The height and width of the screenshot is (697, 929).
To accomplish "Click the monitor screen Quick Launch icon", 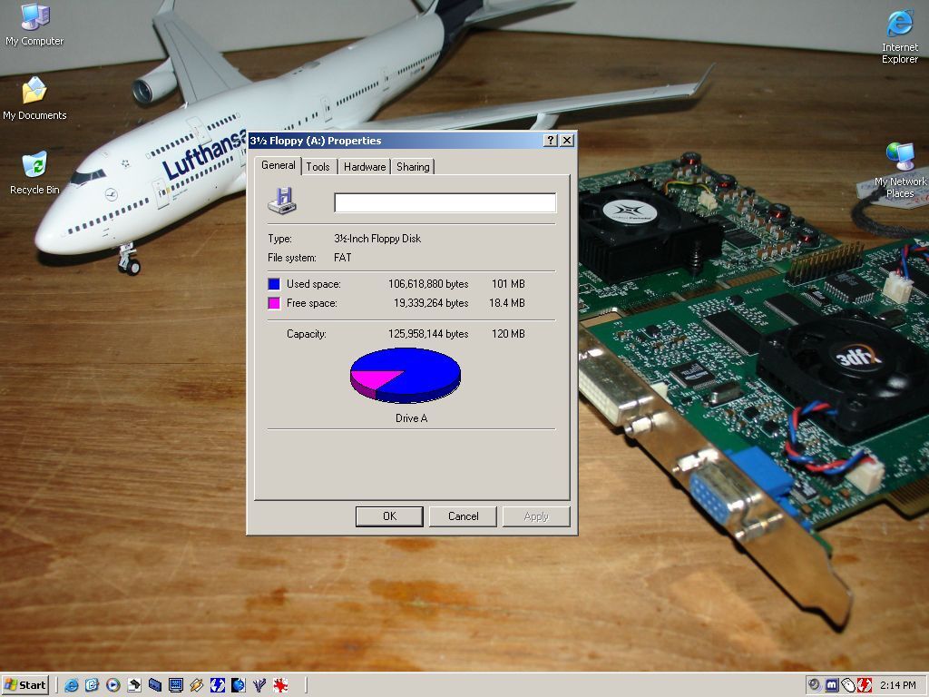I will tap(175, 685).
